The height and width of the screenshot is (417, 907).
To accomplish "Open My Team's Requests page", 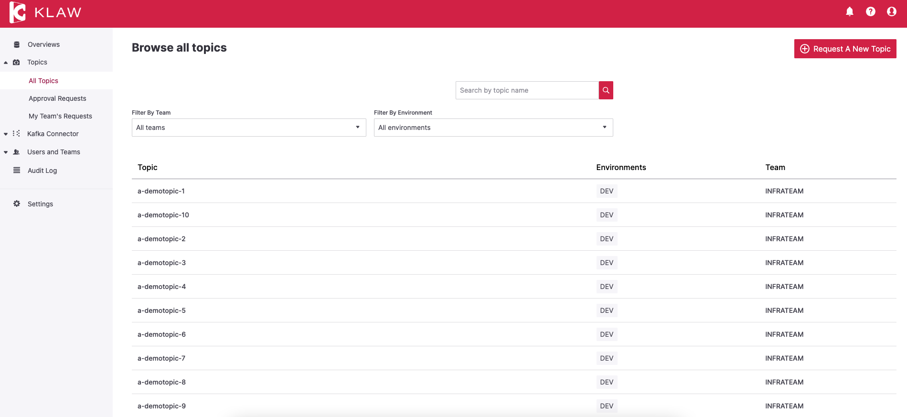I will tap(60, 116).
